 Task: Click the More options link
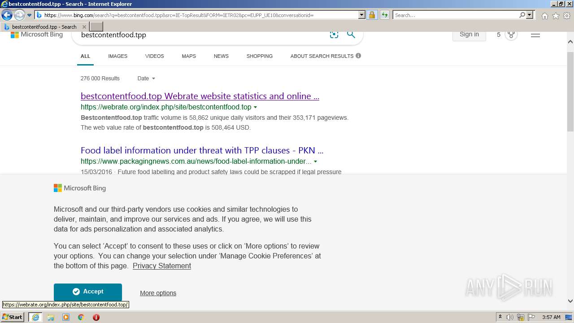158,293
